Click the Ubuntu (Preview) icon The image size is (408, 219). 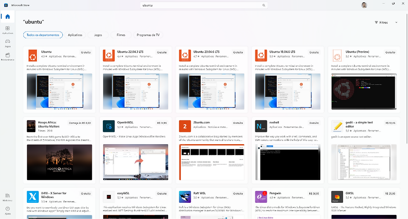pyautogui.click(x=337, y=56)
